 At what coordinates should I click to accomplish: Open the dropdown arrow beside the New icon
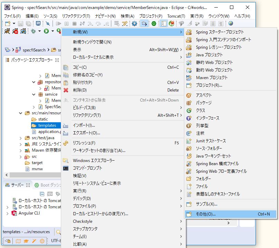point(14,23)
